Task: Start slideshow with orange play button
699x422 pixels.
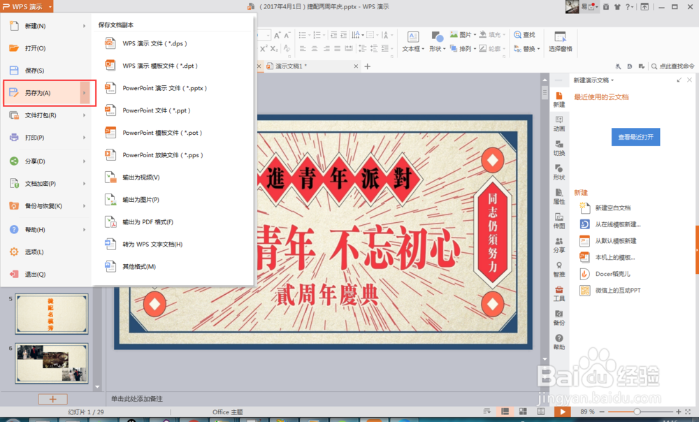Action: pyautogui.click(x=563, y=412)
